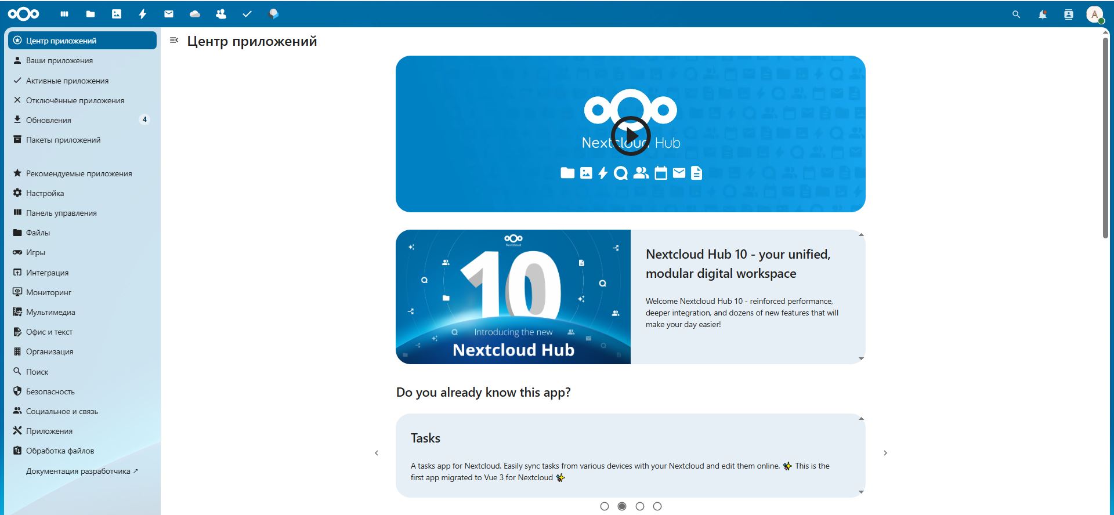
Task: Click the gamepad icon beside "Игры"
Action: [x=17, y=252]
